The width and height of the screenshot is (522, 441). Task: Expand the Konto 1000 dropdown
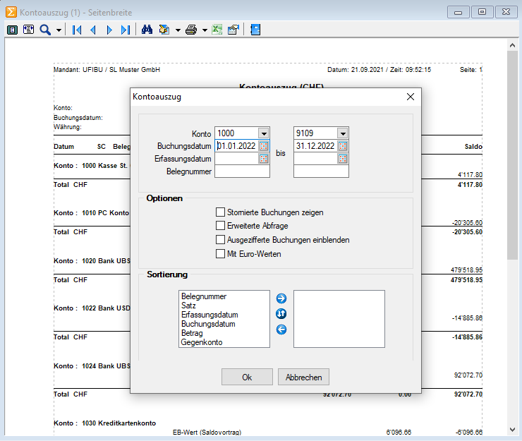coord(264,133)
